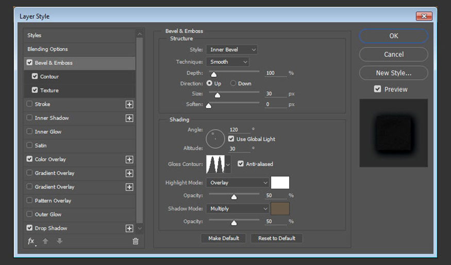Expand the Highlight Mode Overlay dropdown
Image resolution: width=451 pixels, height=265 pixels.
click(238, 183)
